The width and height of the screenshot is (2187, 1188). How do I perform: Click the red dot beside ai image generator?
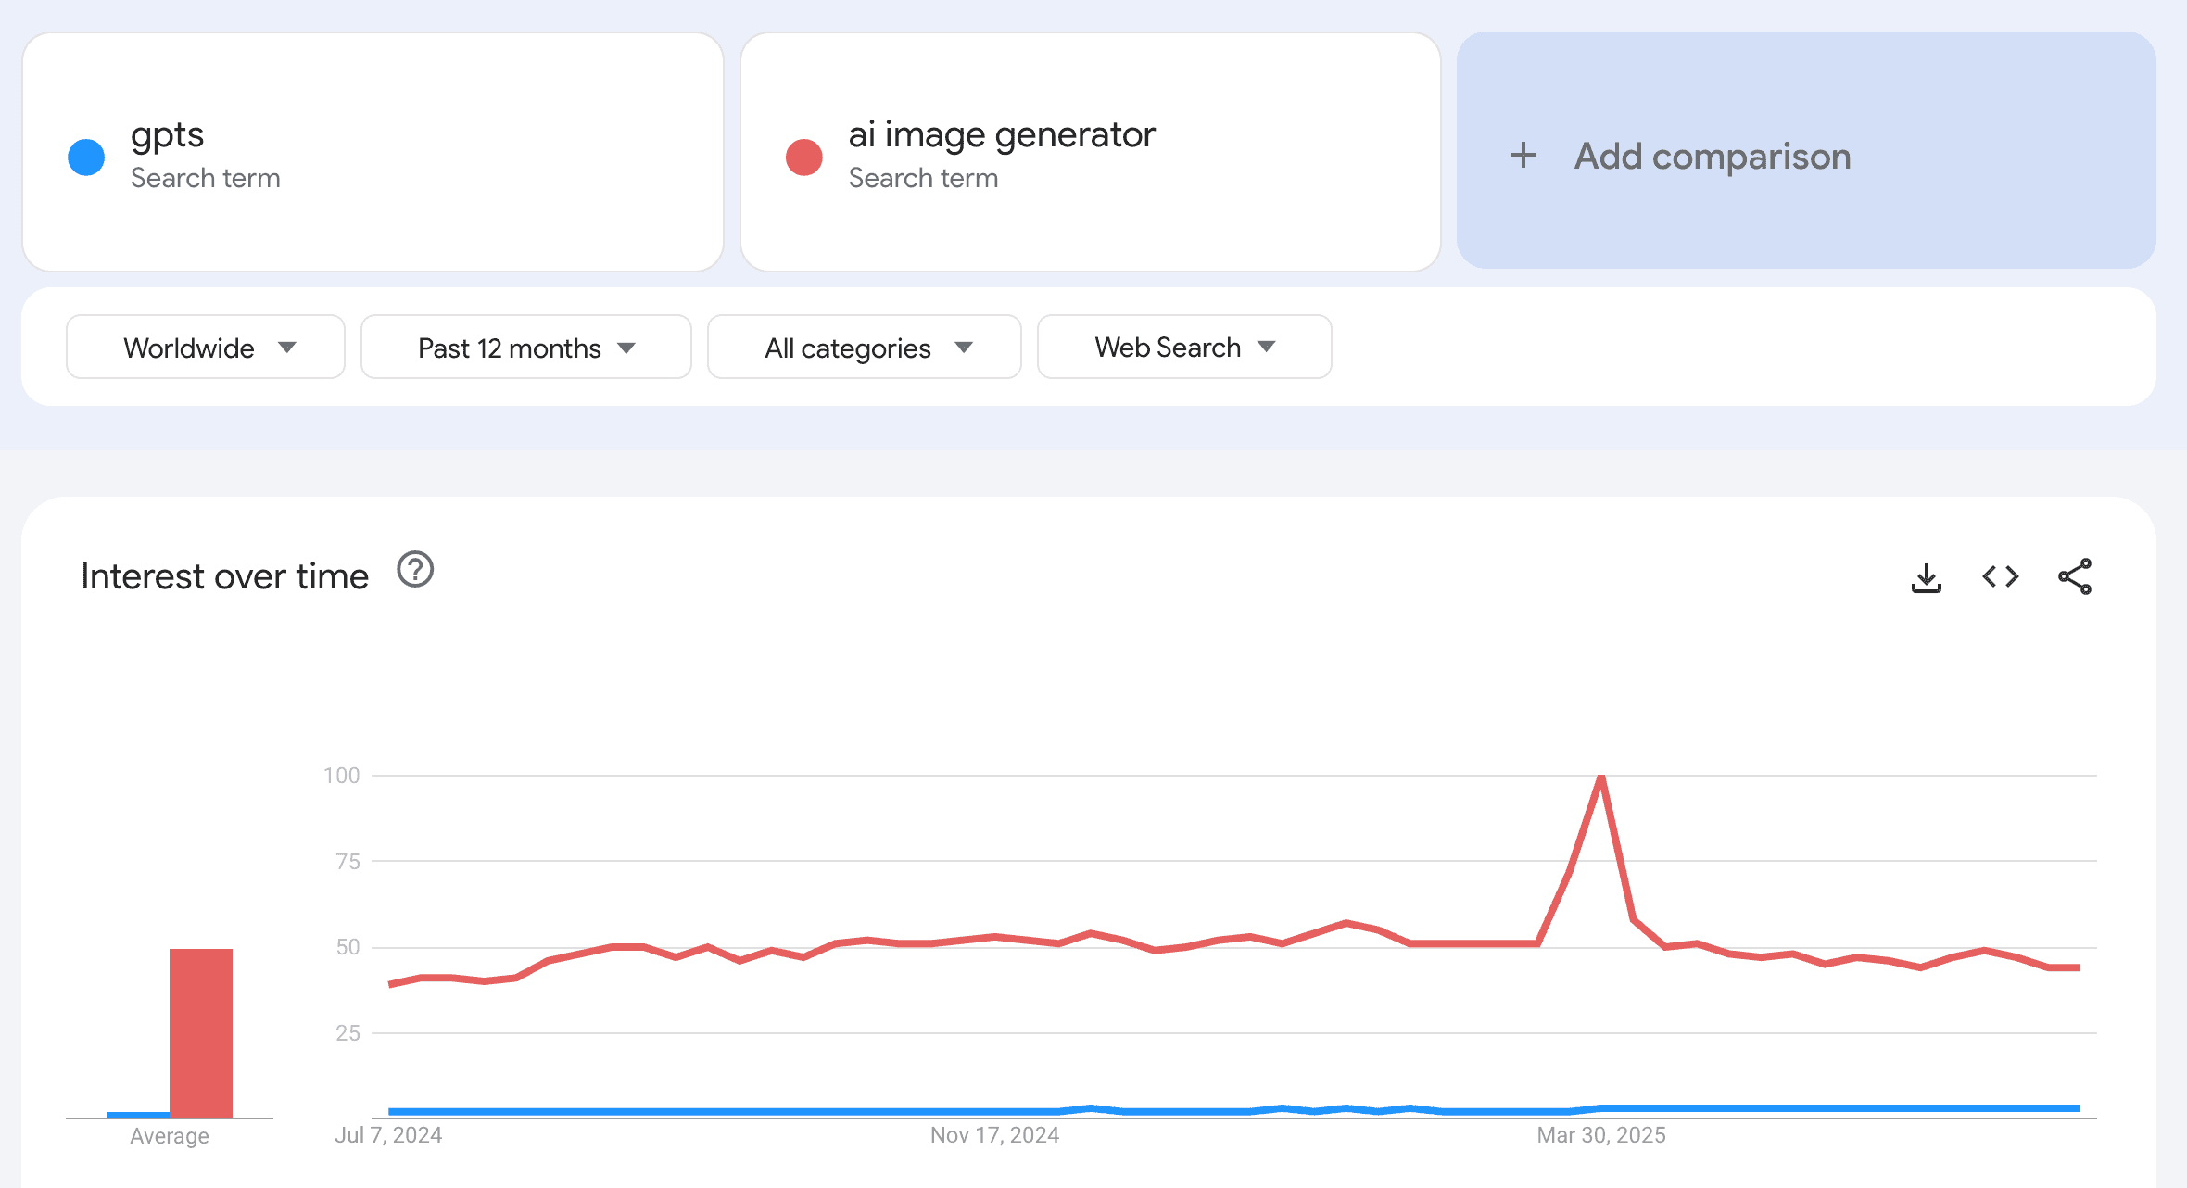804,157
